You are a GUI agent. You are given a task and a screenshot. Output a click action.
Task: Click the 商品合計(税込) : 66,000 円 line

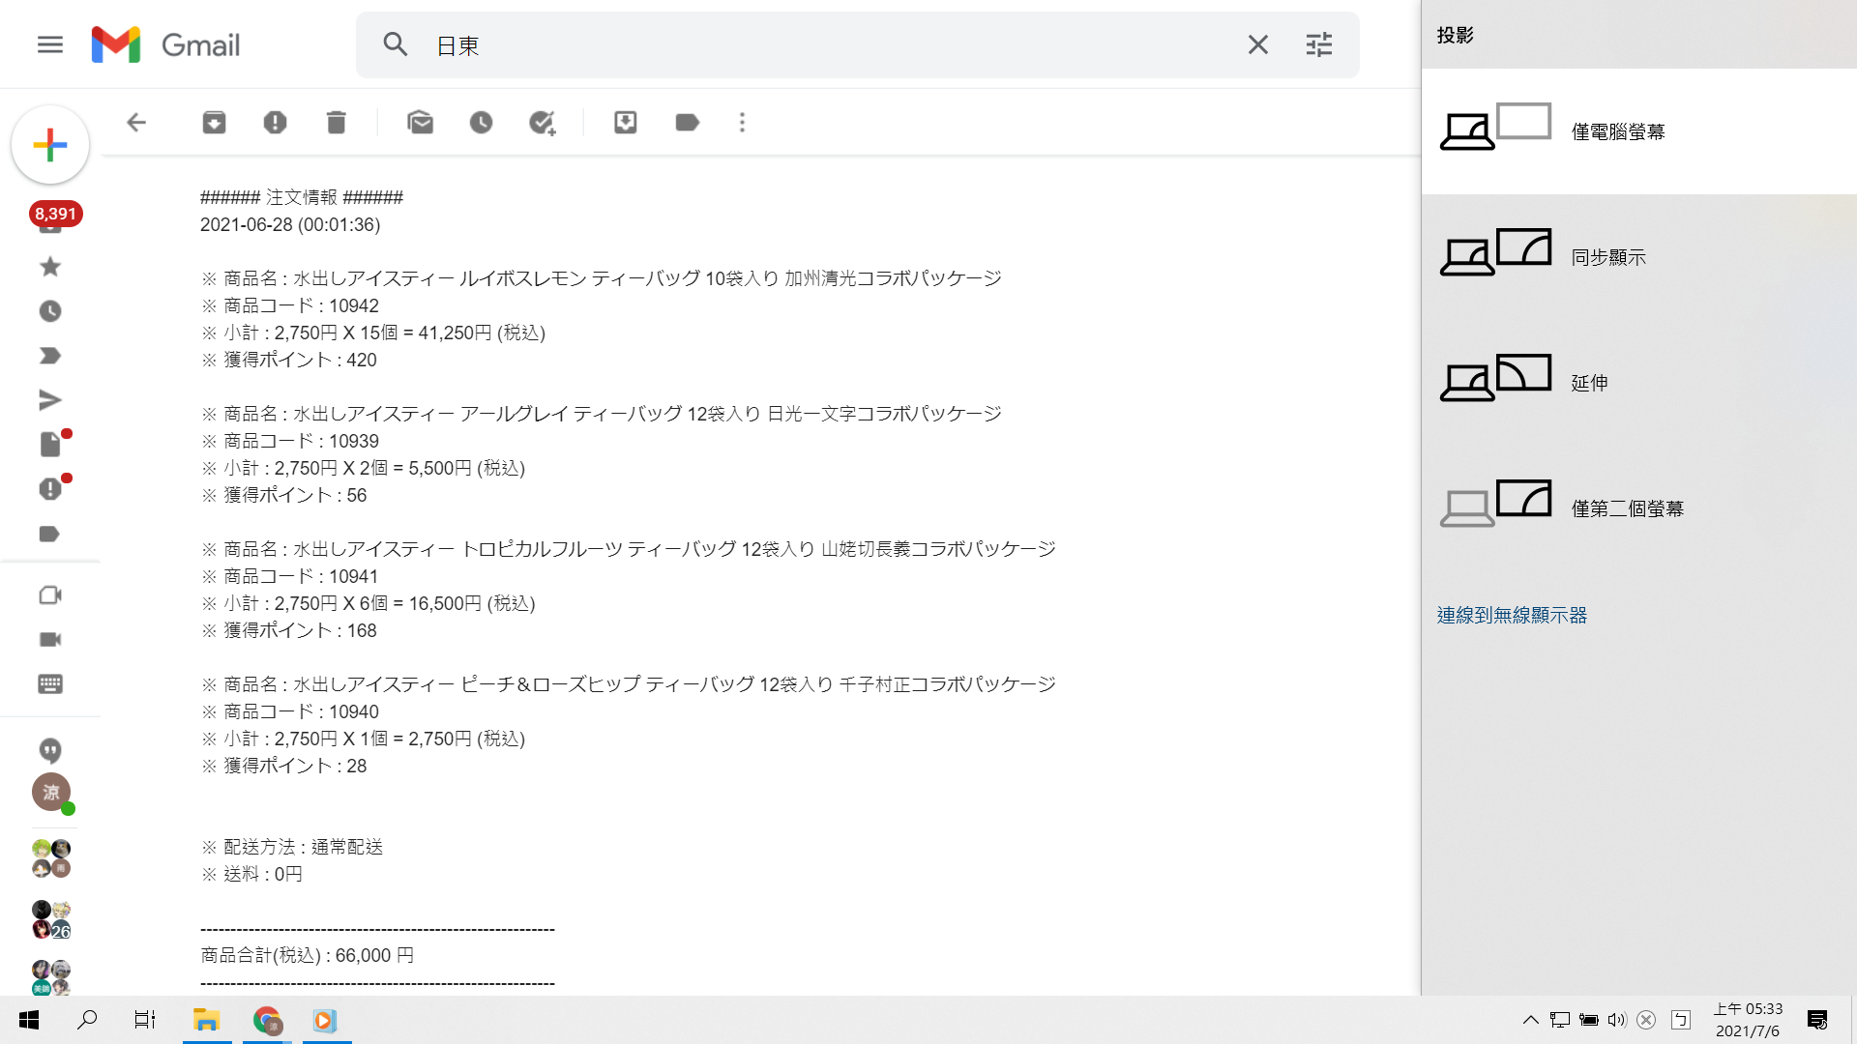[308, 955]
